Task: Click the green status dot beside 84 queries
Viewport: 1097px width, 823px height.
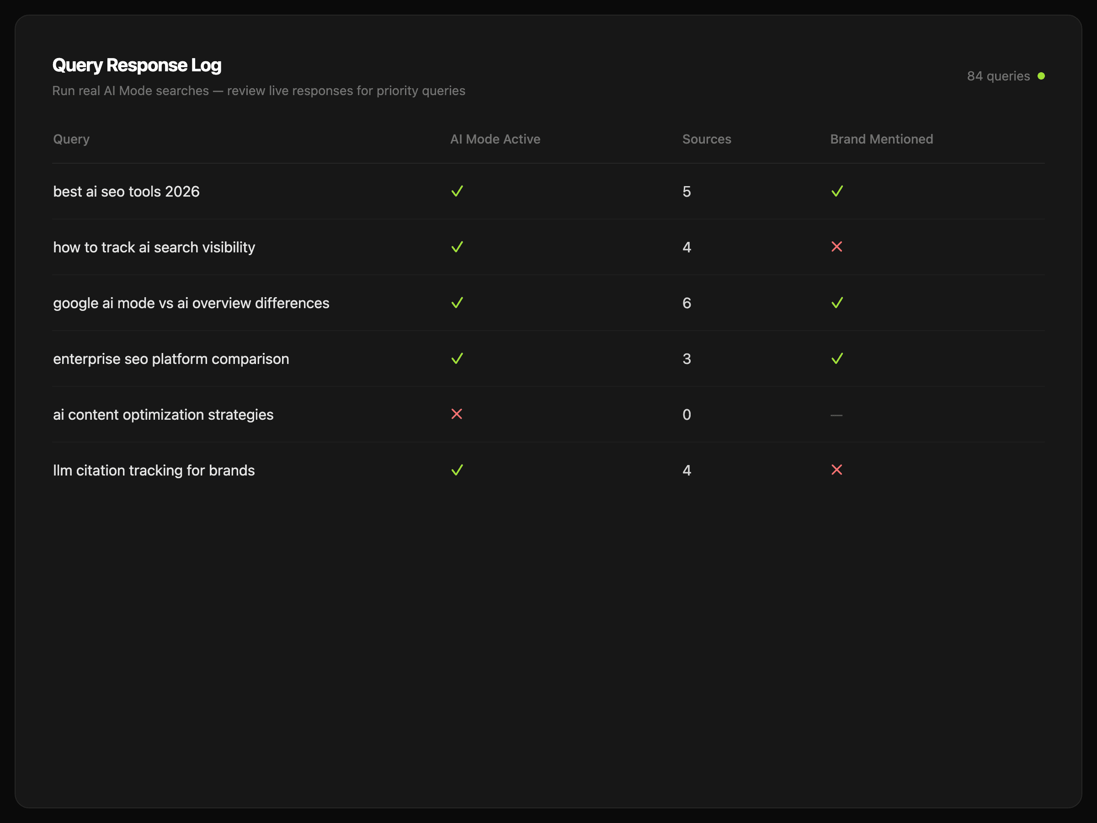Action: 1041,76
